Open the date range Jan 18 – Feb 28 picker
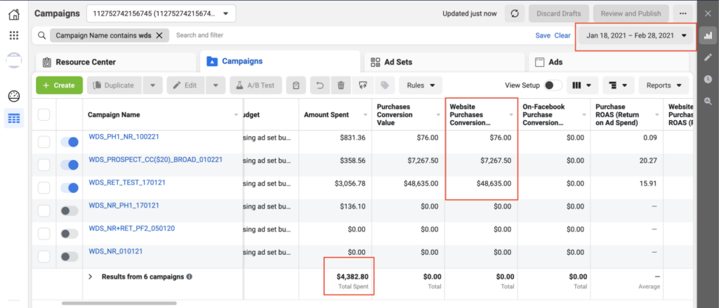This screenshot has height=308, width=719. [x=638, y=35]
